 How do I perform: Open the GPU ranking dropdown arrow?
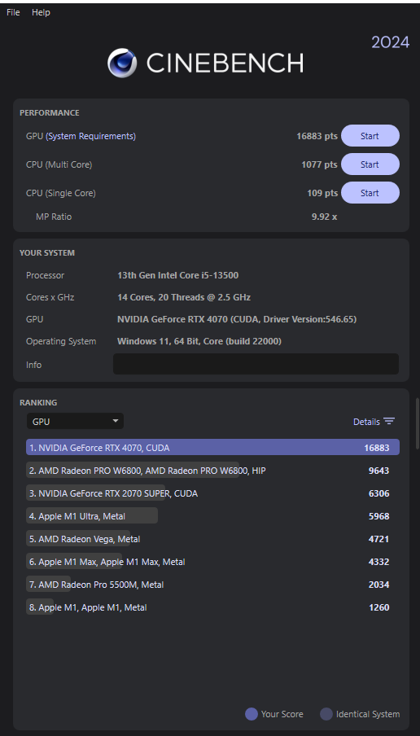[x=116, y=421]
